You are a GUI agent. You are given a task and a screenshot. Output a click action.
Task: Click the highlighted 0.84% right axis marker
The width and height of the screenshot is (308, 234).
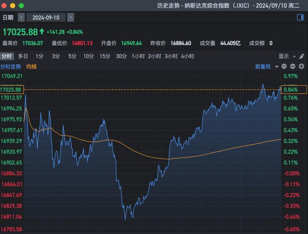coord(294,90)
